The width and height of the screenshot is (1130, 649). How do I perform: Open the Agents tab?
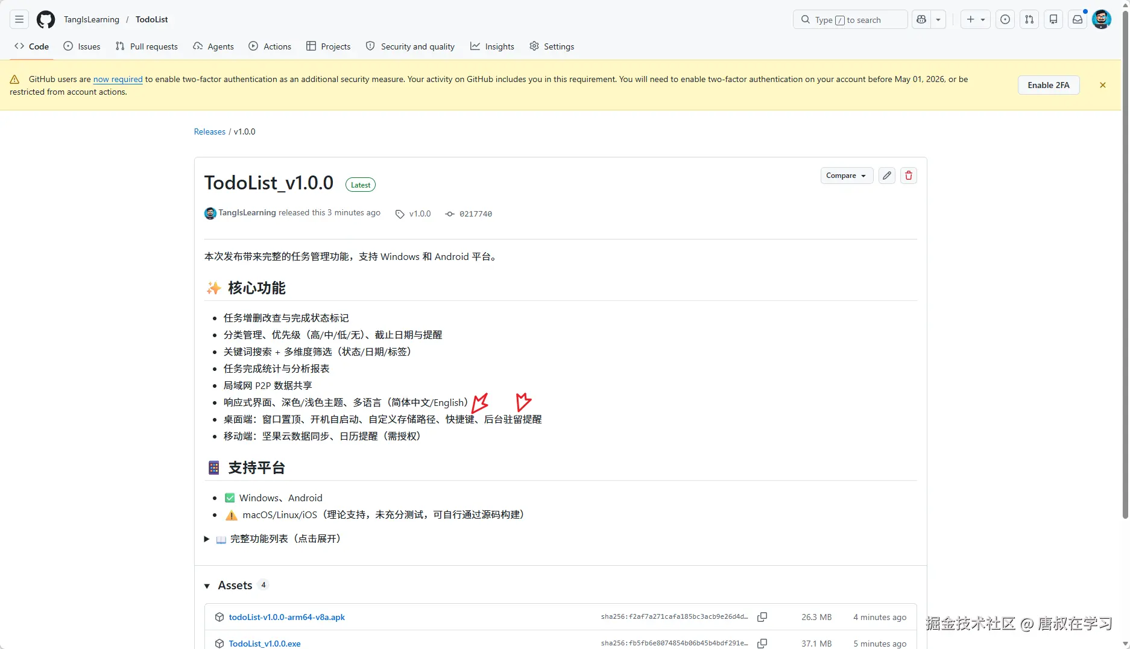(213, 46)
